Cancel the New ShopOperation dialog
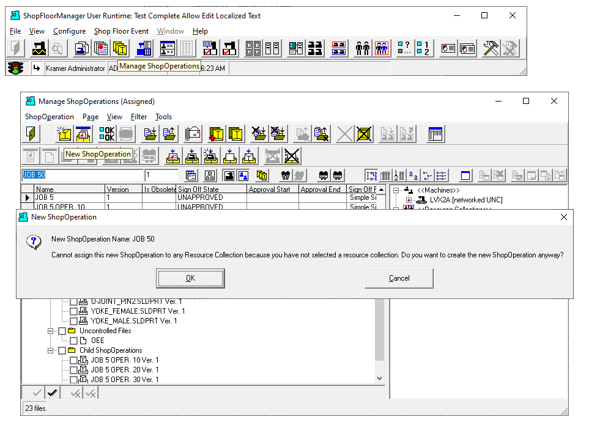 [x=399, y=278]
